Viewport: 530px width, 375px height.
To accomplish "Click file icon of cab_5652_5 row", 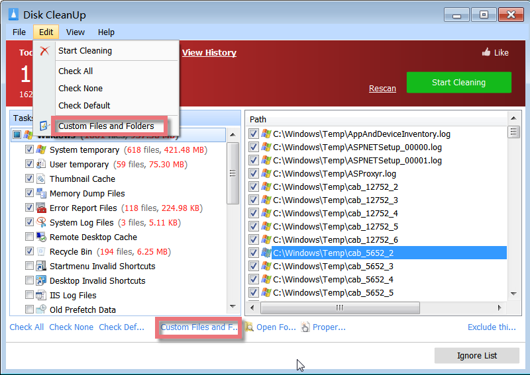I will pyautogui.click(x=266, y=292).
